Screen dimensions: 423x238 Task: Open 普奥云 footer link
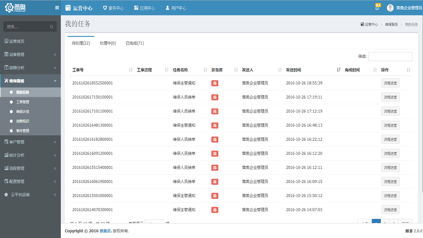coord(105,231)
